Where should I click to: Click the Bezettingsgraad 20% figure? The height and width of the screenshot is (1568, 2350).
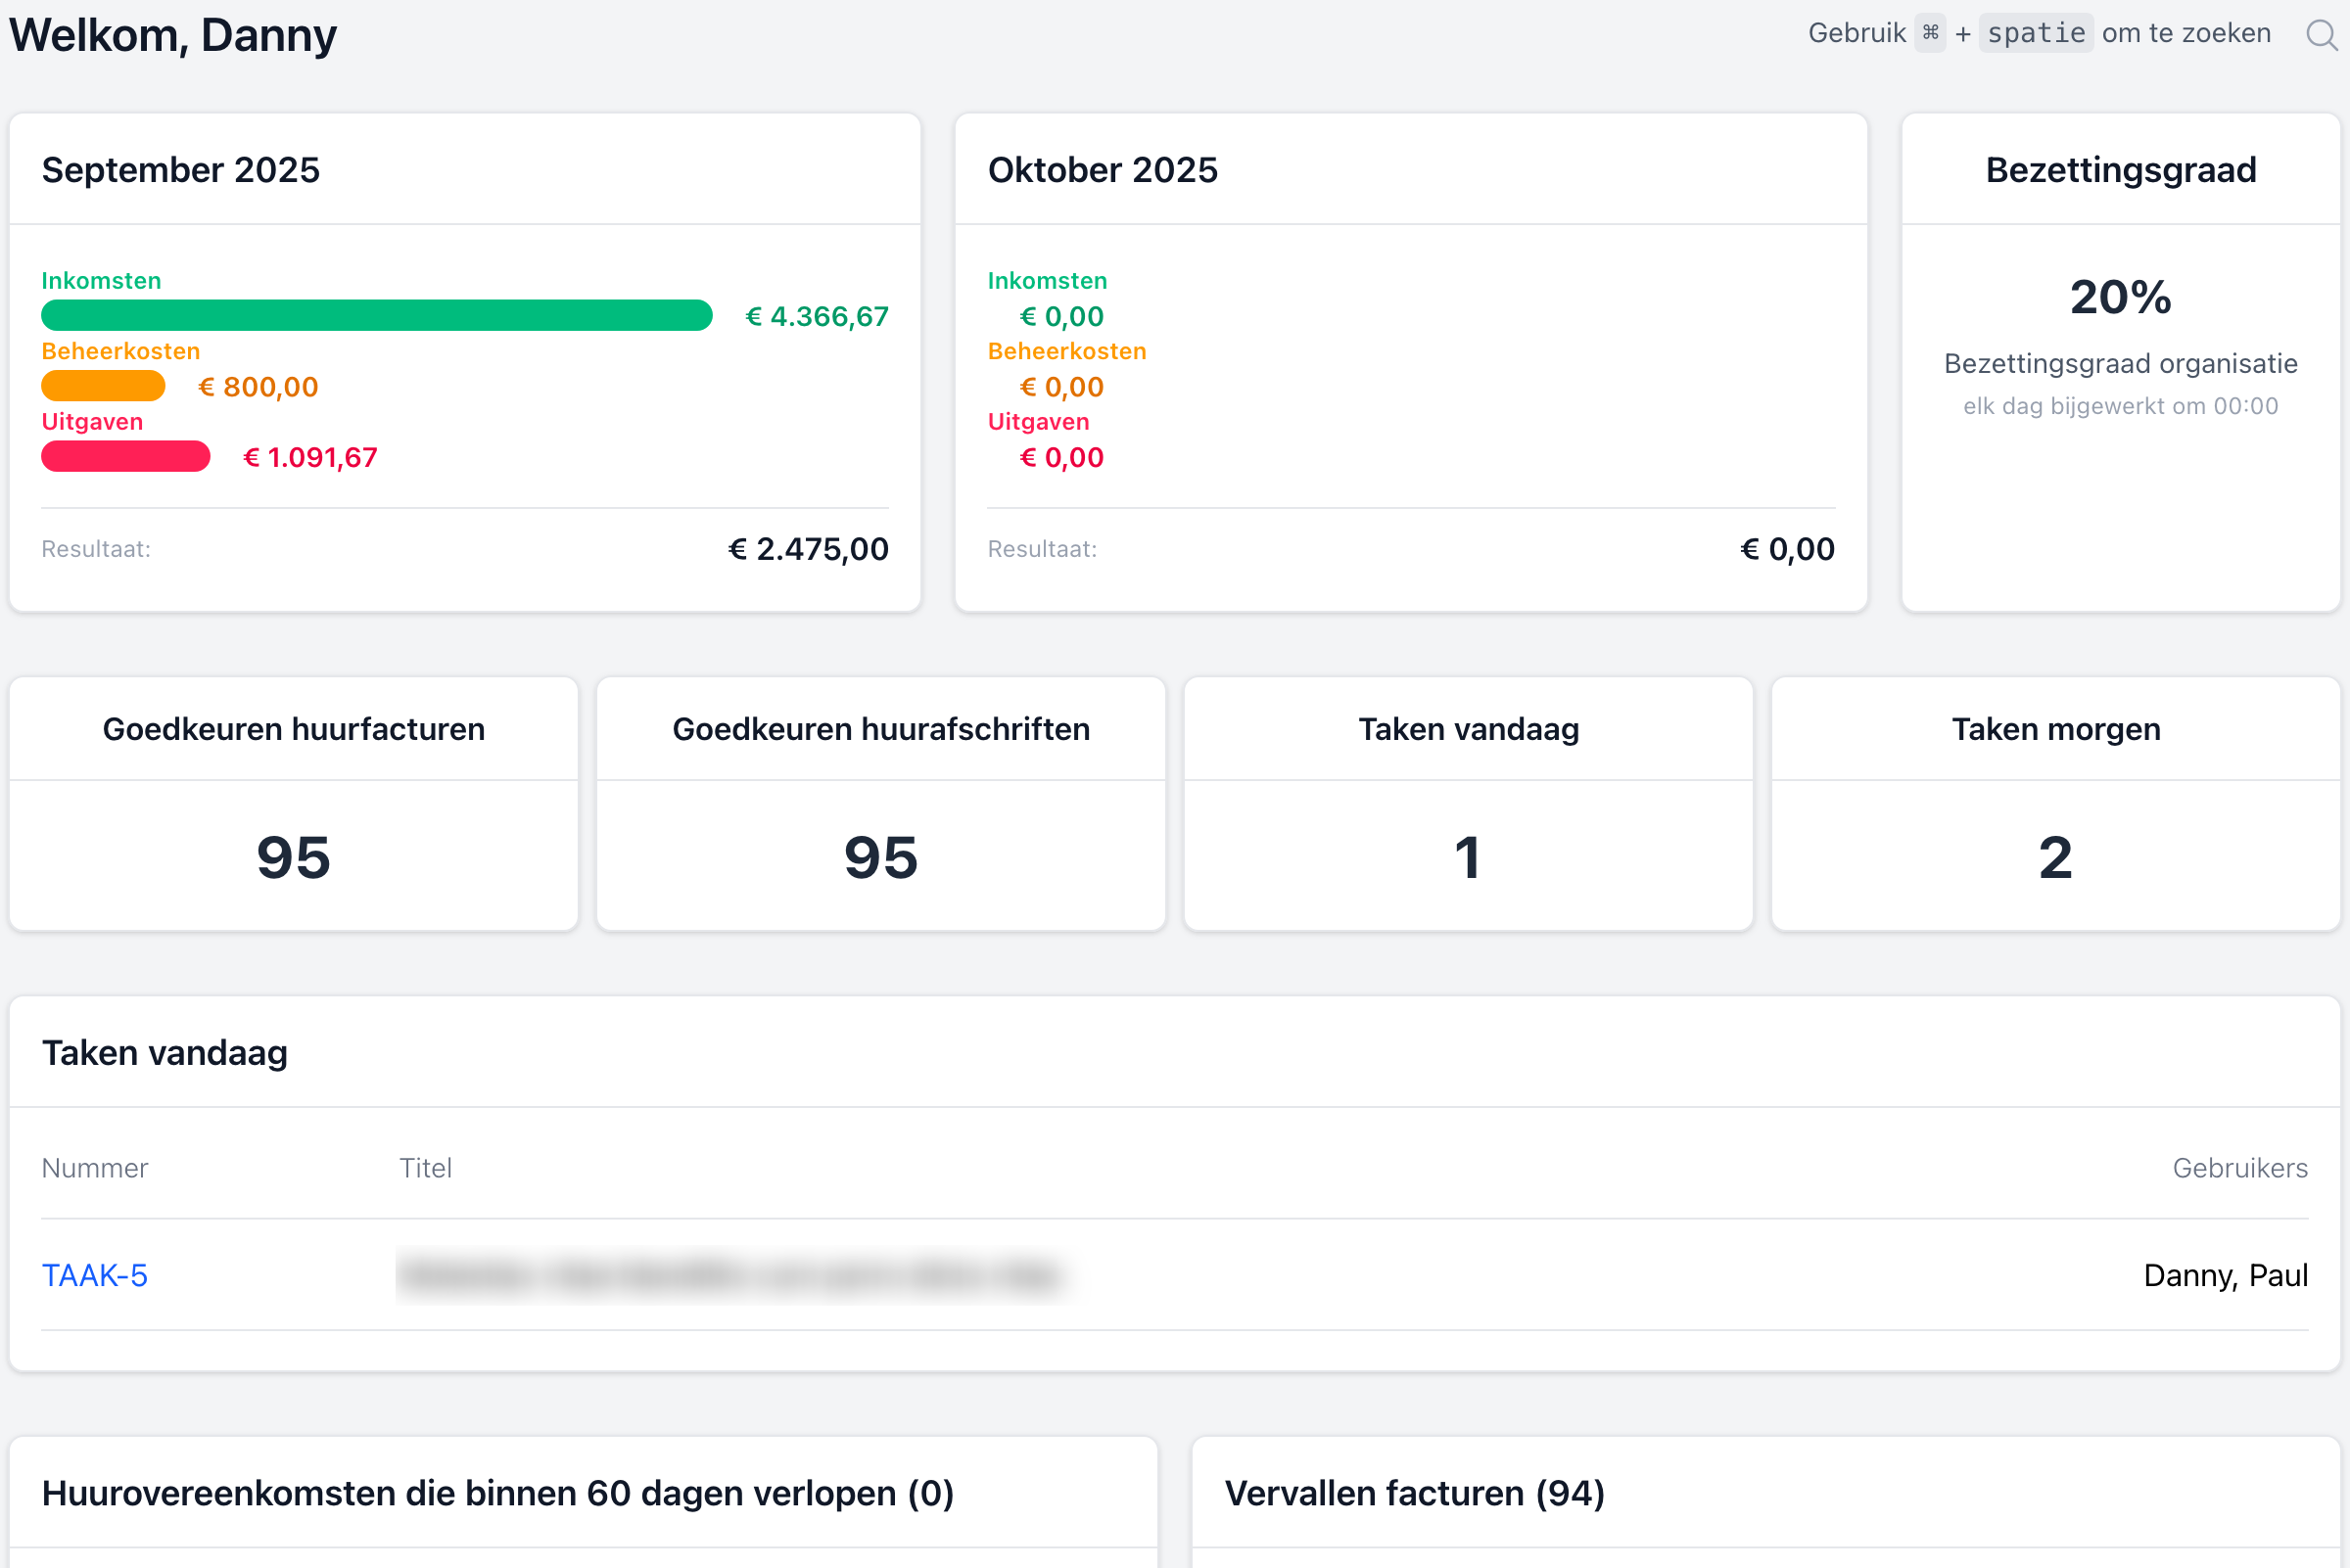[2119, 296]
